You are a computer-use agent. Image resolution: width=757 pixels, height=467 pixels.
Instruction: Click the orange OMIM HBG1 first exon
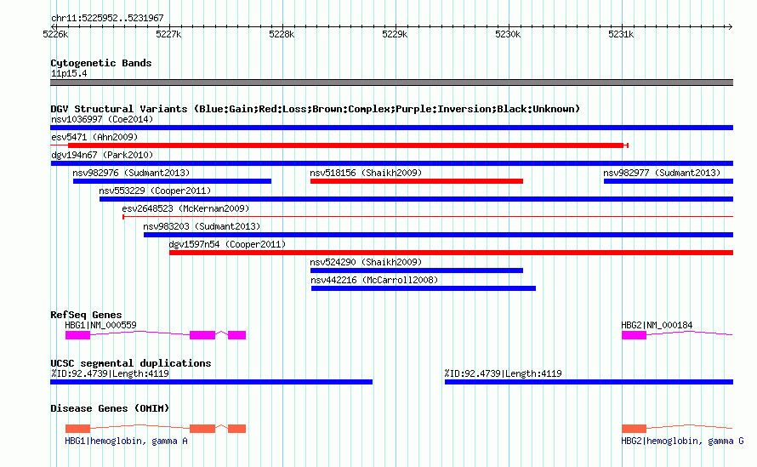click(77, 429)
